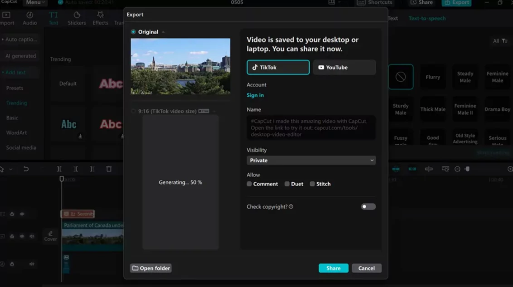513x287 pixels.
Task: Click the Open folder button
Action: coord(151,268)
